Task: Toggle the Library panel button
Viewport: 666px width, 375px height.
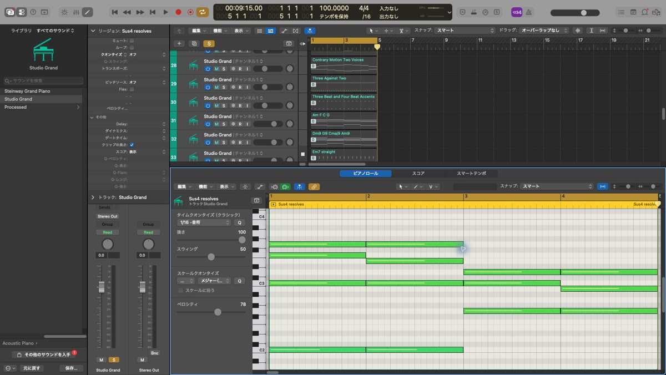Action: point(10,12)
